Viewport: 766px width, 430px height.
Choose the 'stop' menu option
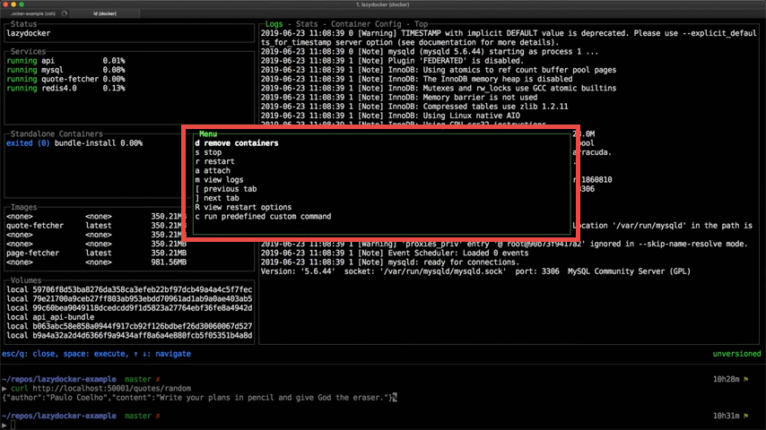click(213, 152)
